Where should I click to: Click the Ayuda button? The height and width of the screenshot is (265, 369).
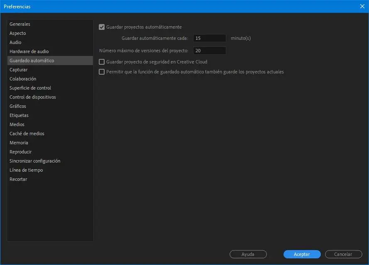248,254
